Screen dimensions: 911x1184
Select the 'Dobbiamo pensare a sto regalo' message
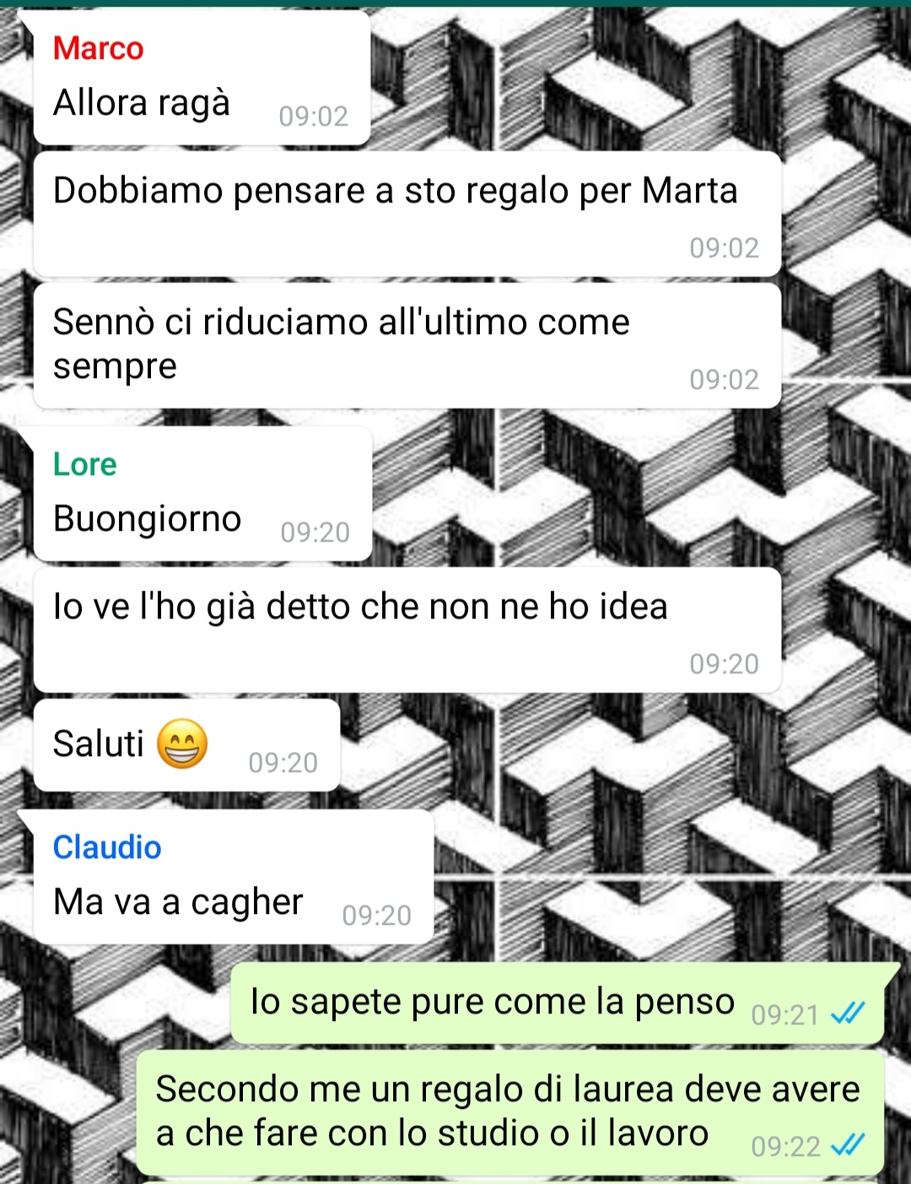(x=407, y=214)
